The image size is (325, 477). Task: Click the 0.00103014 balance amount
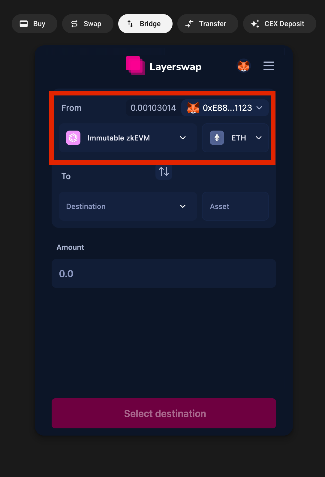153,108
